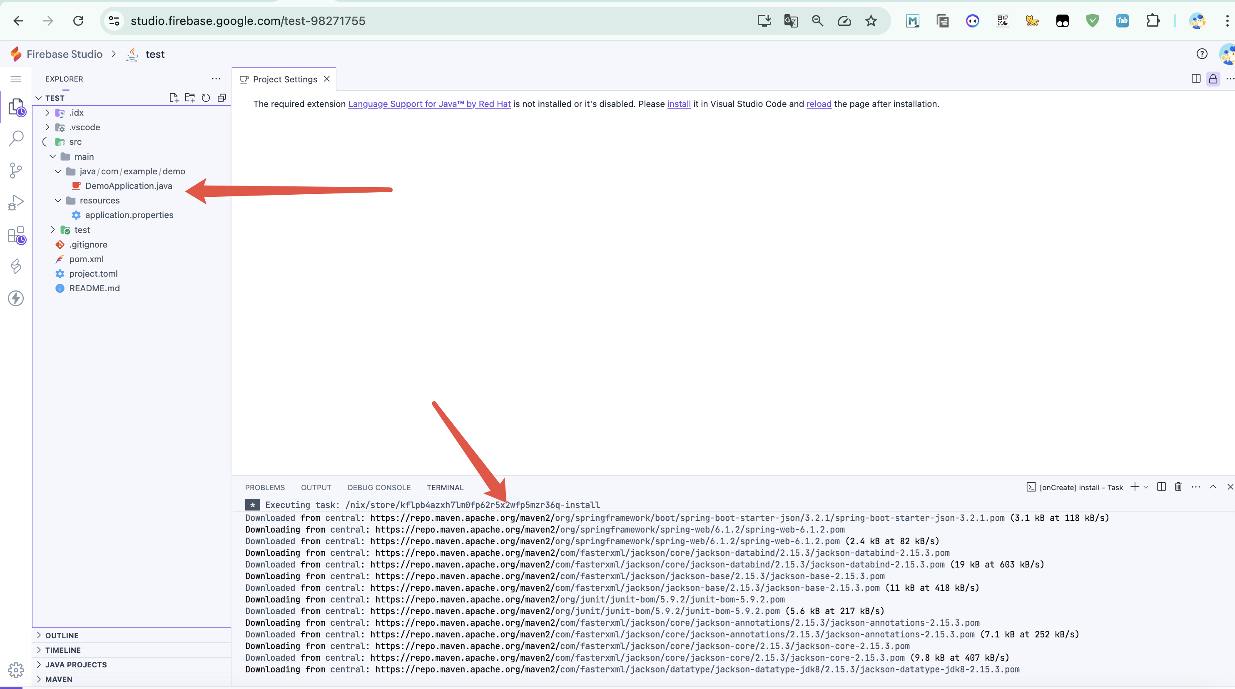
Task: Open DemoApplication.java in the file tree
Action: click(x=129, y=186)
